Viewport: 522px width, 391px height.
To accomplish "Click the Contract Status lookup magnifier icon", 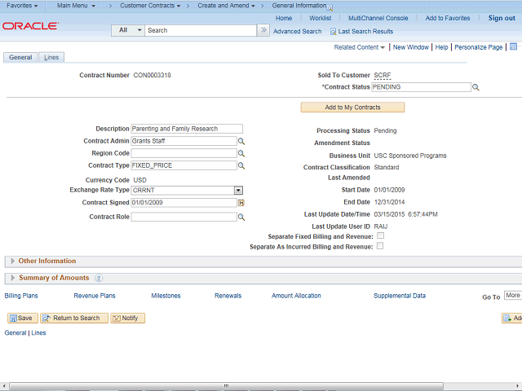I will [476, 87].
